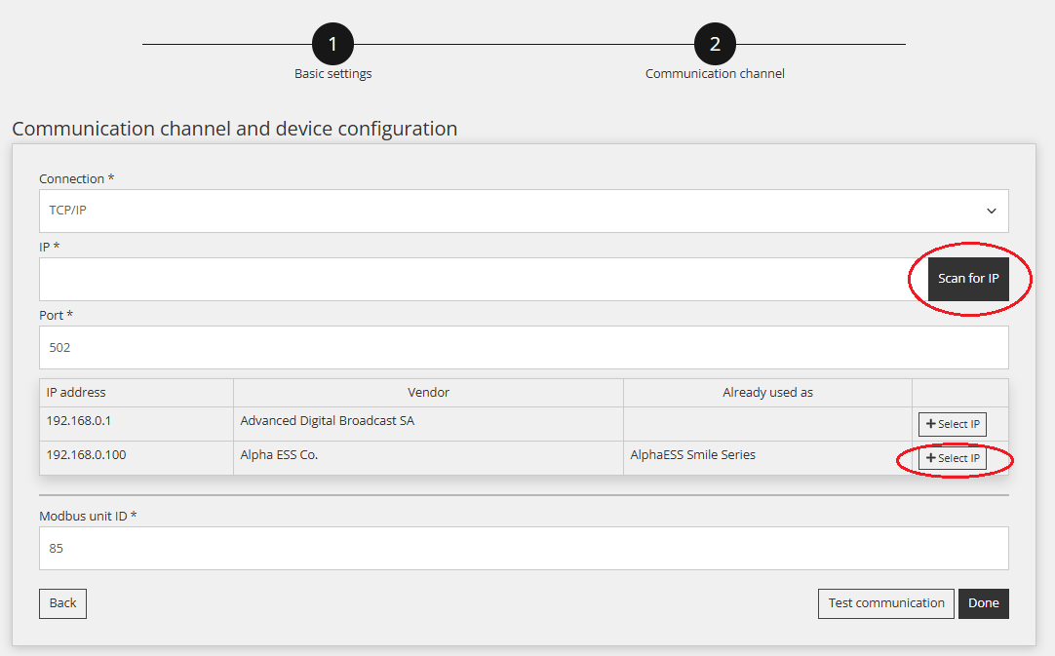Click the Modbus unit ID * label

(88, 516)
